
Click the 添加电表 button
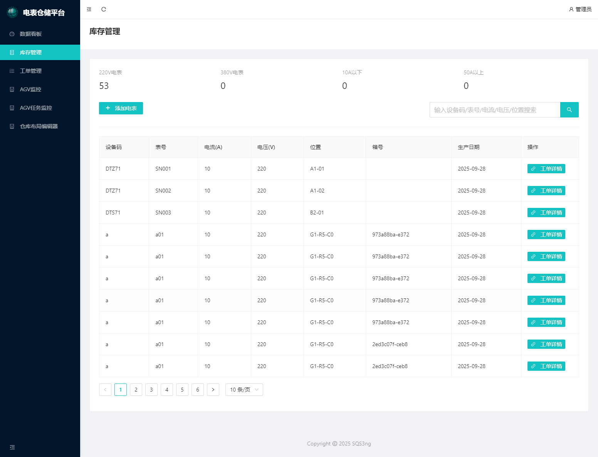(121, 108)
